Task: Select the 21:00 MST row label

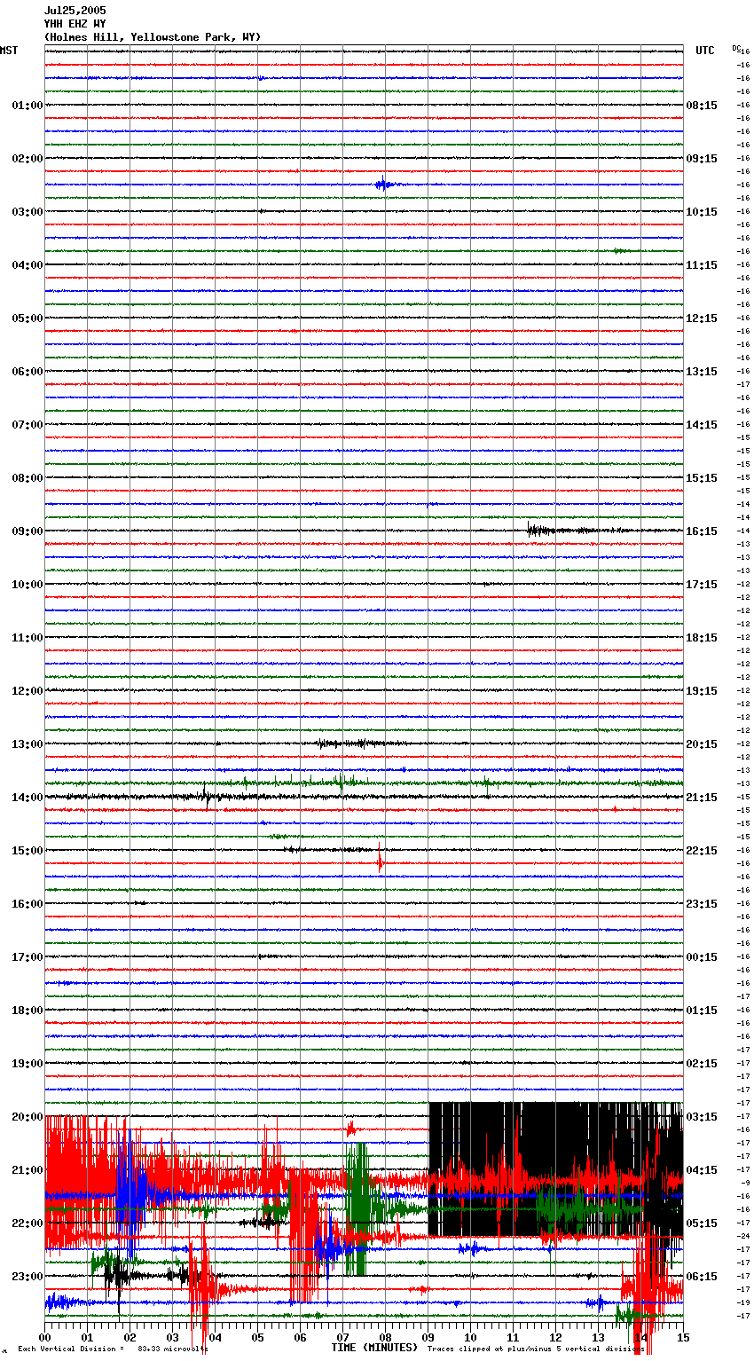Action: 27,1170
